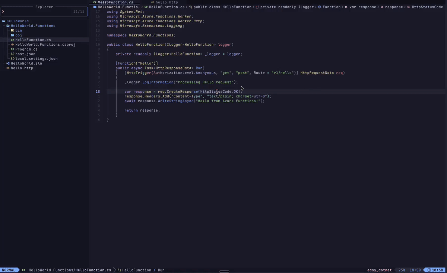
Task: Select HelloWorld.Functio… breadcrumb segment
Action: (x=119, y=7)
